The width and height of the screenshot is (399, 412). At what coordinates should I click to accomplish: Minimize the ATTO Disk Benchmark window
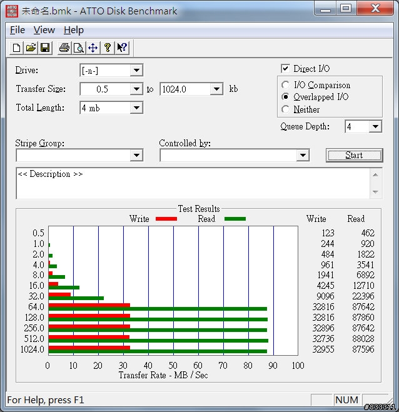[x=325, y=9]
